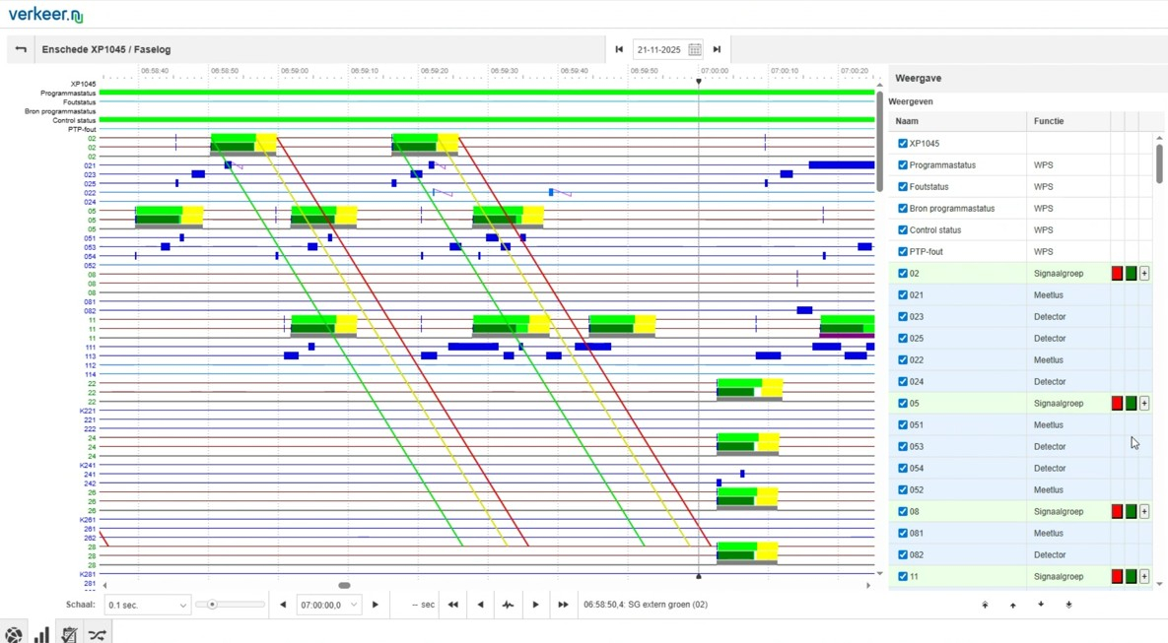Click the Functie column header

(1049, 121)
